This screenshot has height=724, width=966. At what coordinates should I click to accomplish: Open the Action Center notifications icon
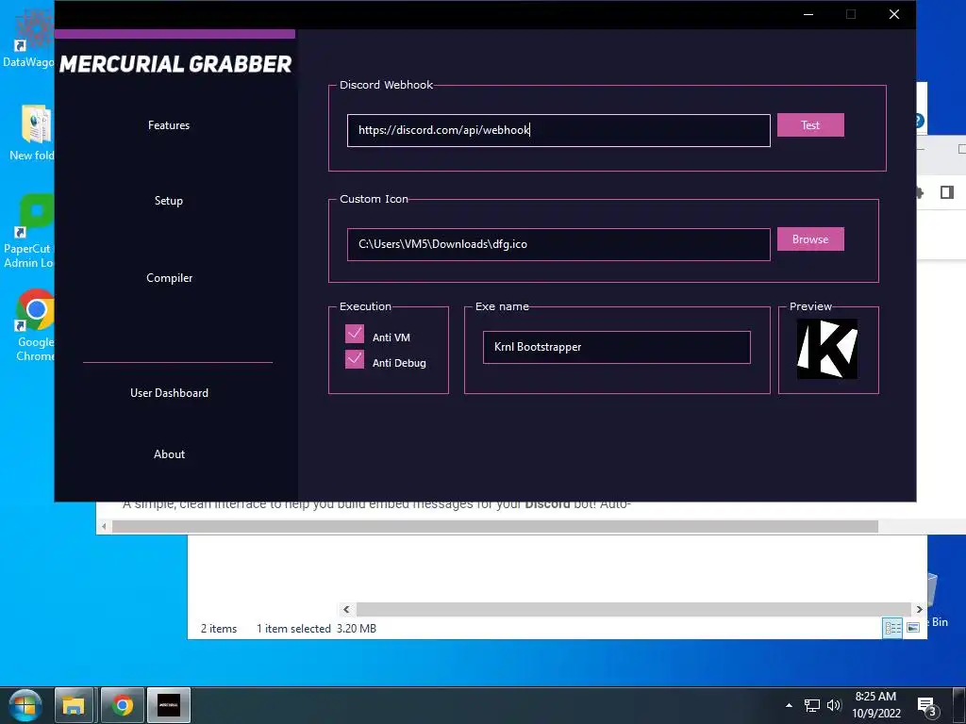coord(926,706)
